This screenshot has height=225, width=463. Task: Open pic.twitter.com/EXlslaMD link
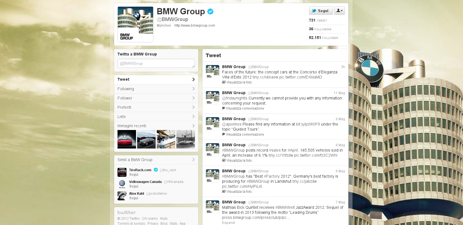[301, 77]
